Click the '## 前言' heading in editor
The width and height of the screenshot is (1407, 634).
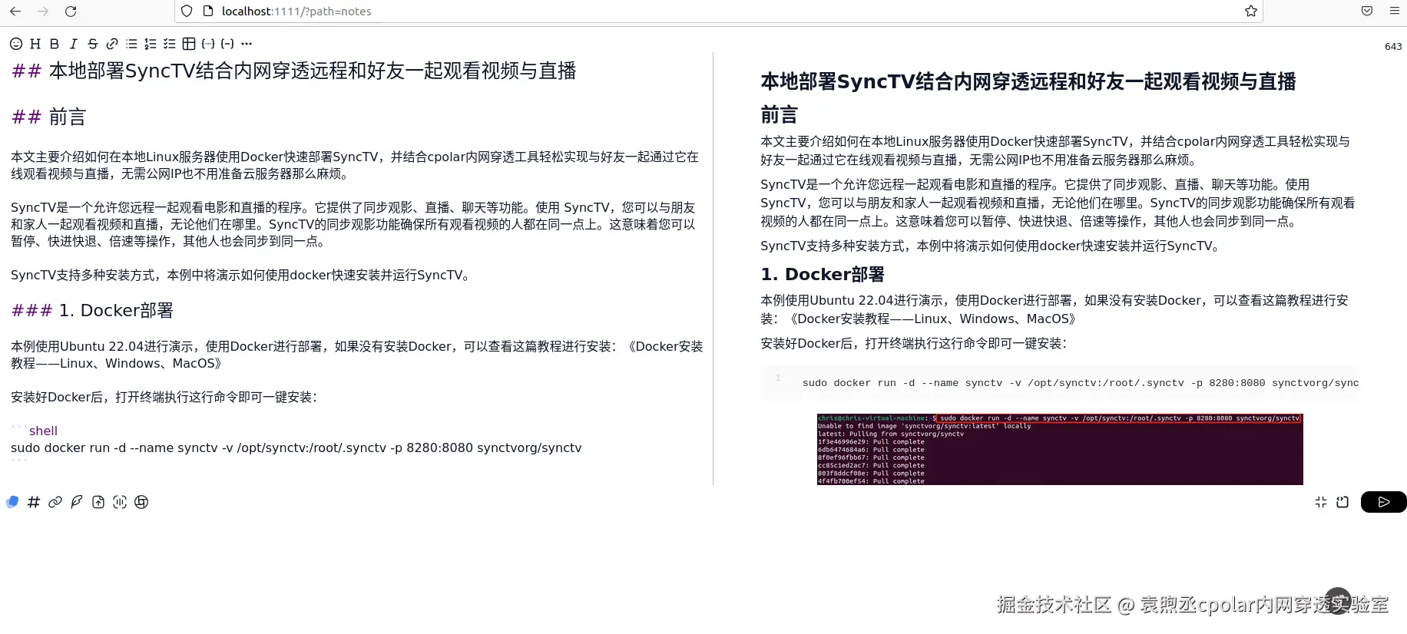point(48,117)
